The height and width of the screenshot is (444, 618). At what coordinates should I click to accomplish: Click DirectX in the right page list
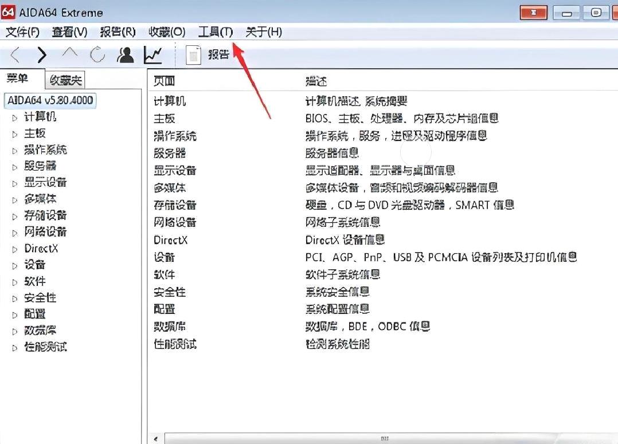coord(171,240)
